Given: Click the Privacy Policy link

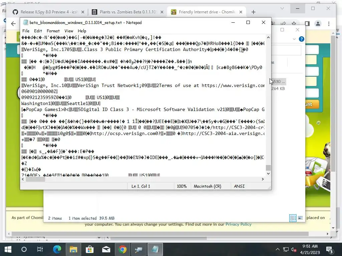Looking at the screenshot, I should point(238,224).
